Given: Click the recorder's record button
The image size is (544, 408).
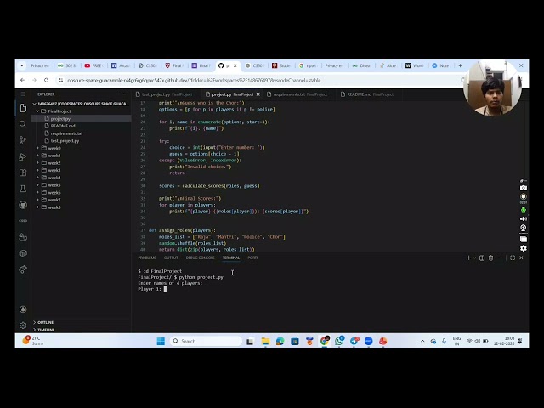Looking at the screenshot, I should tap(524, 196).
